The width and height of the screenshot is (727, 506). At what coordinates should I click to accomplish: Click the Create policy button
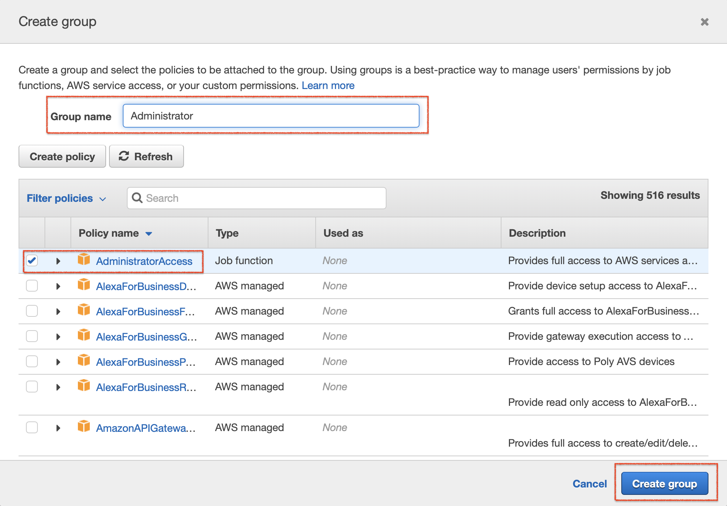pyautogui.click(x=62, y=157)
